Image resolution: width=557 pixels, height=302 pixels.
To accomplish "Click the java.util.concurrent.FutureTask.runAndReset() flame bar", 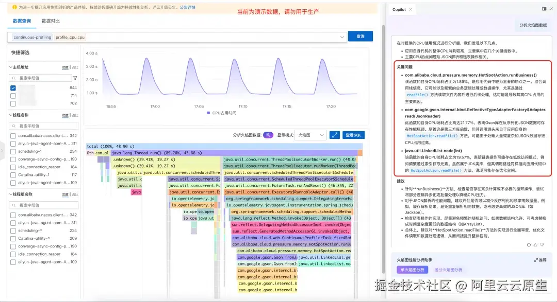I will point(289,185).
